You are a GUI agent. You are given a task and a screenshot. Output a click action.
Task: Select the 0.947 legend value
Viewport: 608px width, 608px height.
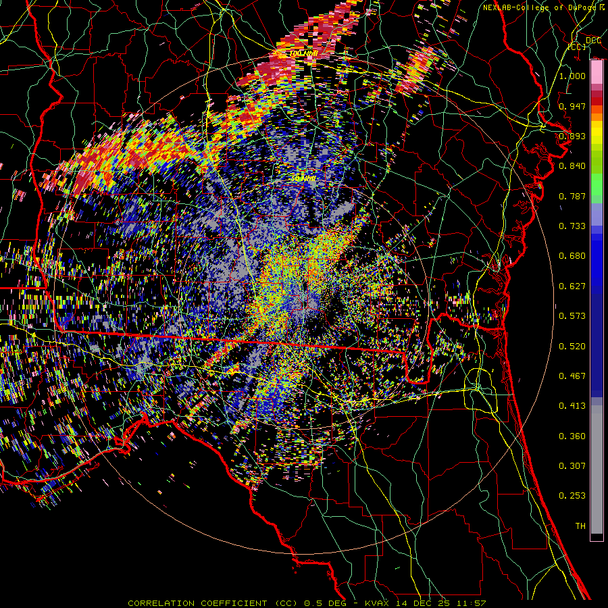click(x=572, y=106)
